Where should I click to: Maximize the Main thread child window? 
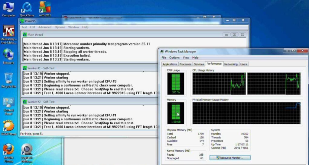click(x=234, y=35)
